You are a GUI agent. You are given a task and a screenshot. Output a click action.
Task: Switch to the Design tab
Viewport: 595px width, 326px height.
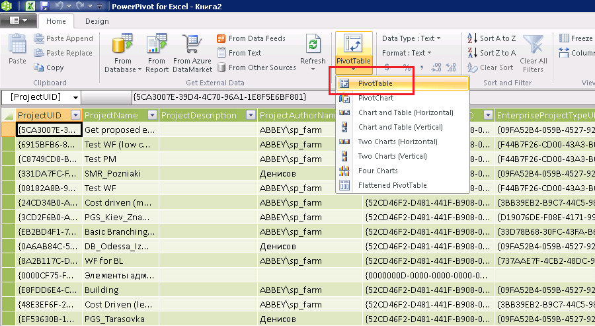(97, 21)
